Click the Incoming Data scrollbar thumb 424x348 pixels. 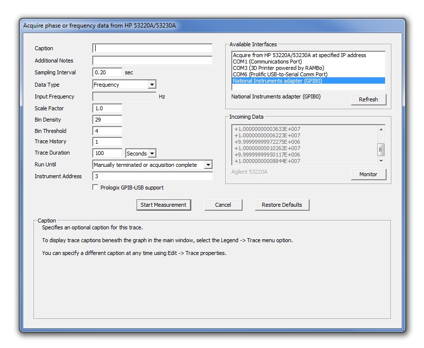click(381, 150)
